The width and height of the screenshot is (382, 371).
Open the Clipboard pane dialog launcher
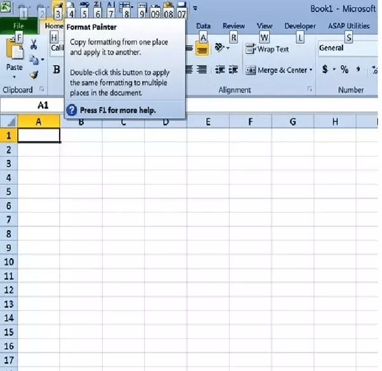point(42,89)
